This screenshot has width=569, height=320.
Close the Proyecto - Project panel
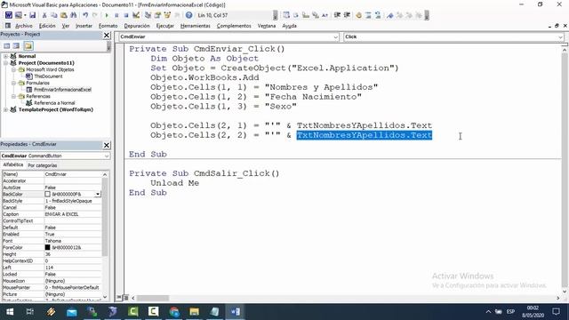[107, 36]
